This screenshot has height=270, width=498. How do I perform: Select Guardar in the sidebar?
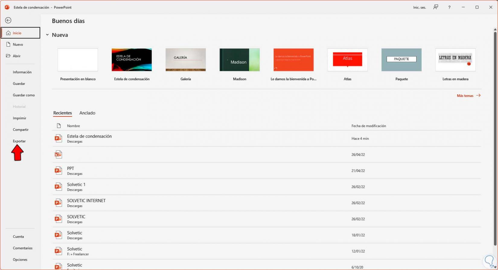tap(19, 84)
